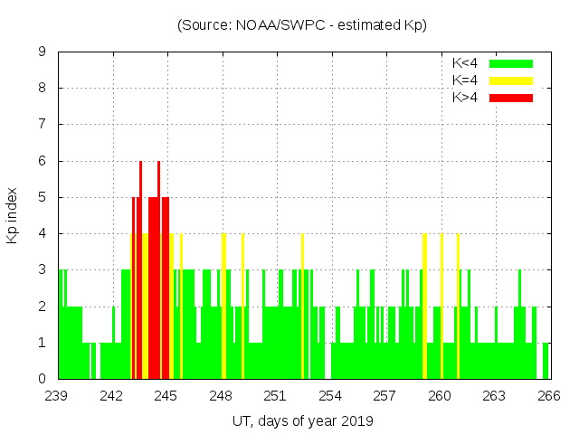
Task: Click the 'Kp index' y-axis label
Action: pyautogui.click(x=13, y=215)
